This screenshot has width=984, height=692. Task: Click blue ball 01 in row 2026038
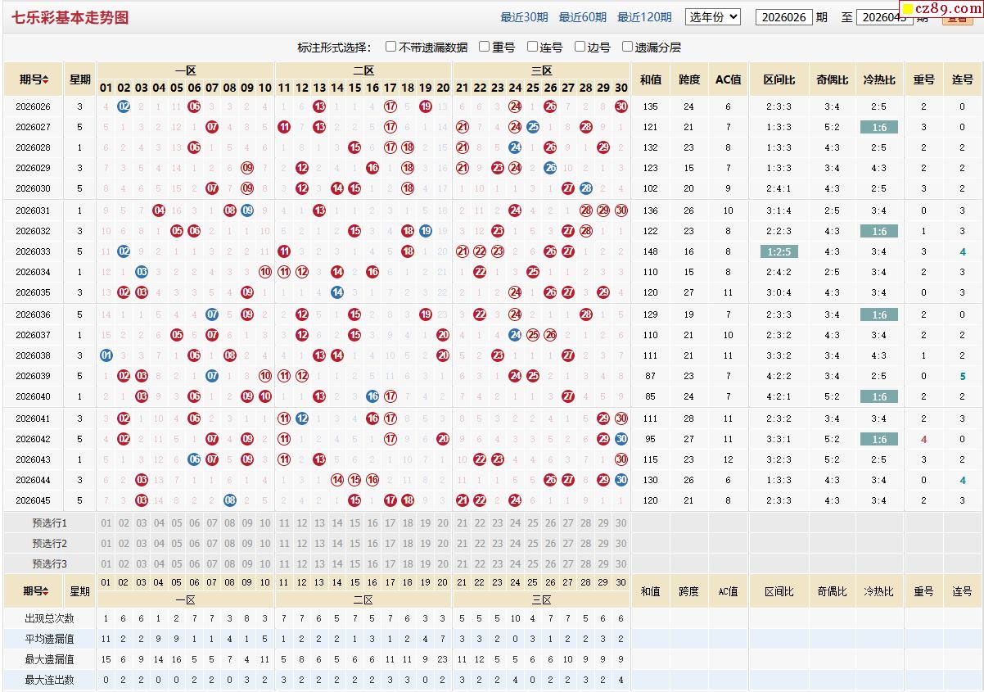tap(106, 355)
